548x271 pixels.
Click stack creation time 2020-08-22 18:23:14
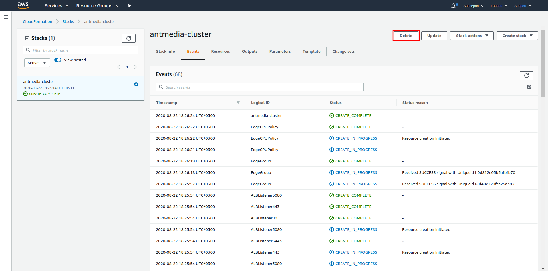(x=49, y=88)
